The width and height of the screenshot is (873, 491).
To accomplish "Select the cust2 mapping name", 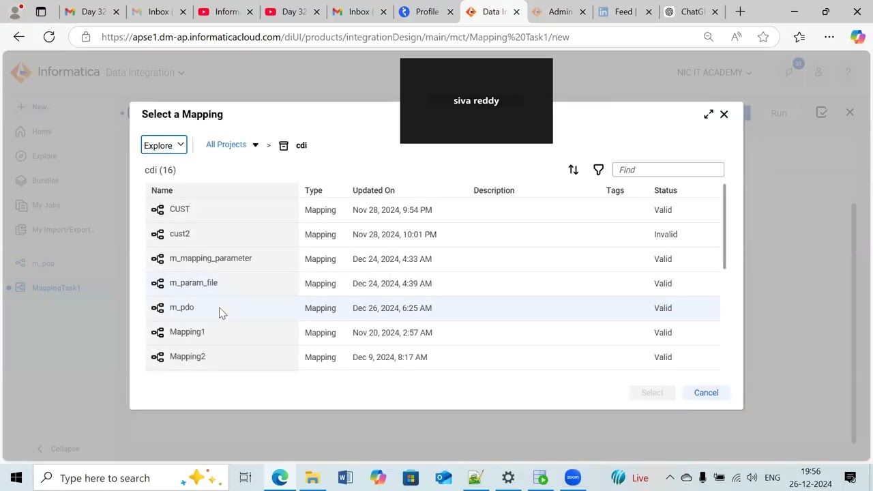I will click(179, 234).
